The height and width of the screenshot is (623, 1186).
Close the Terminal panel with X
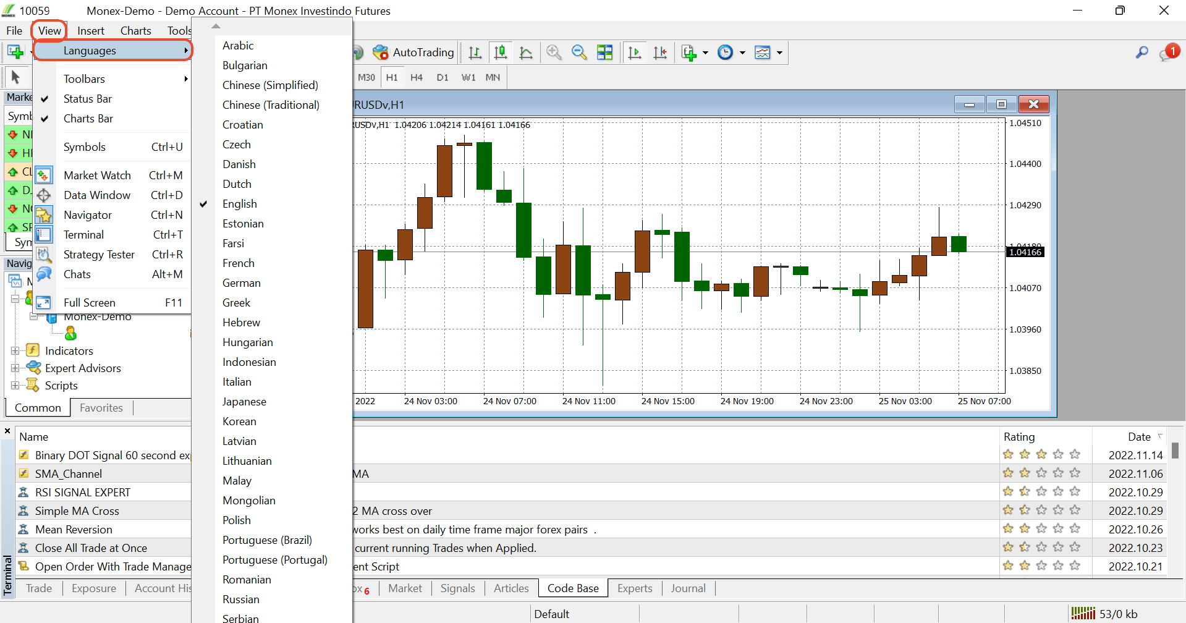coord(7,431)
